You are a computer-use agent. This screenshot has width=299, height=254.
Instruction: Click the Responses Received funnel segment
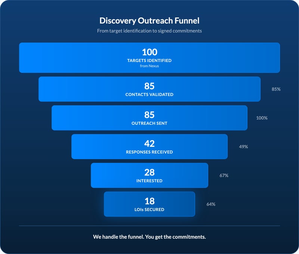[x=149, y=146]
